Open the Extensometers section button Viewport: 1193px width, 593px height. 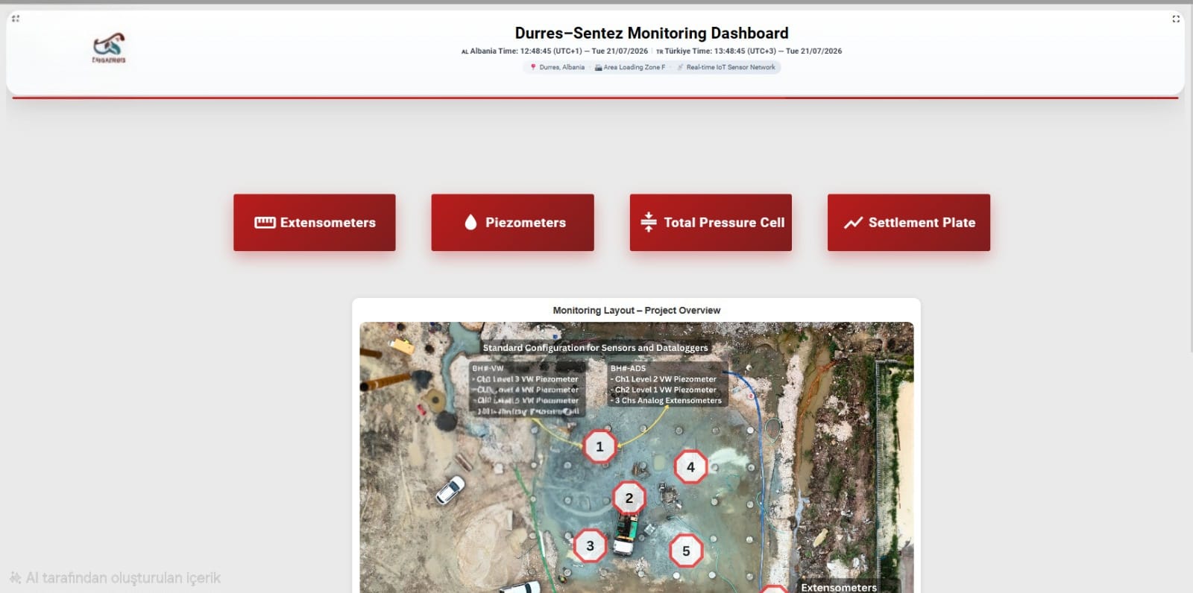315,222
